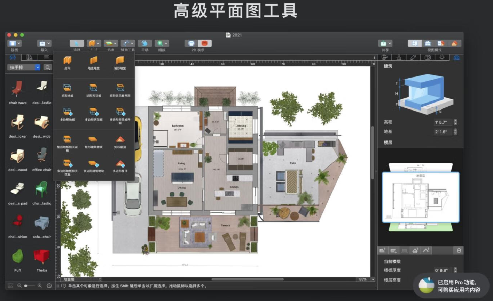The image size is (493, 301).
Task: Select split 2D/3D view mode
Action: (441, 43)
